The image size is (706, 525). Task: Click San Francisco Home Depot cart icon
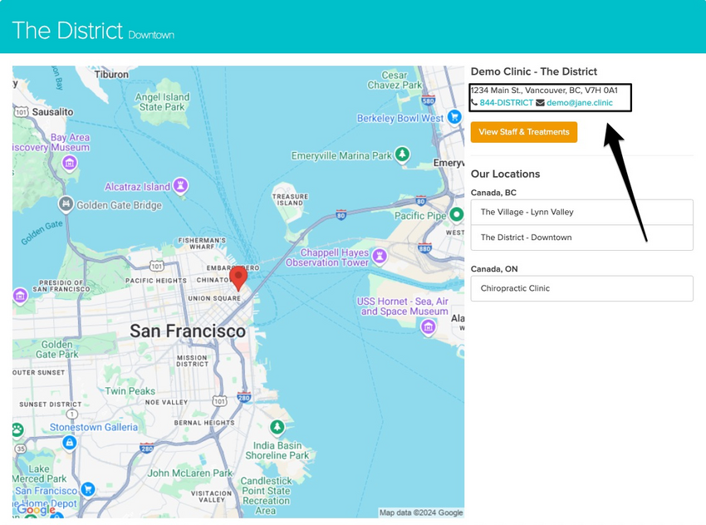pos(88,488)
